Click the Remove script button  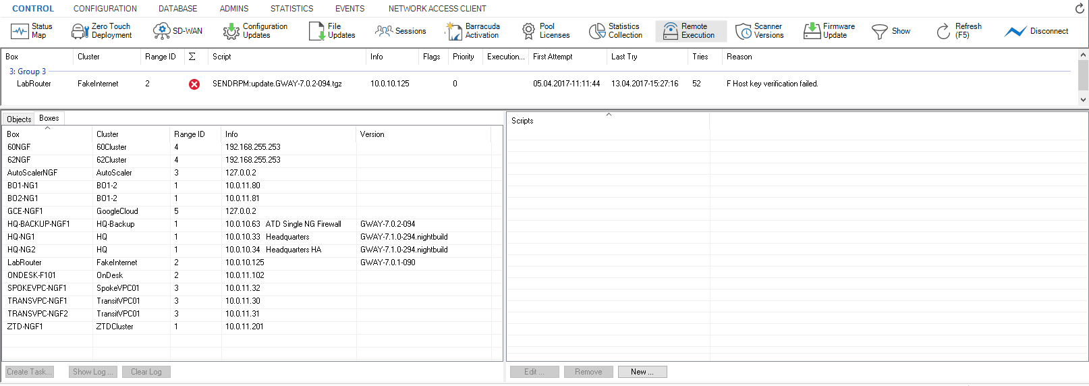(x=588, y=372)
